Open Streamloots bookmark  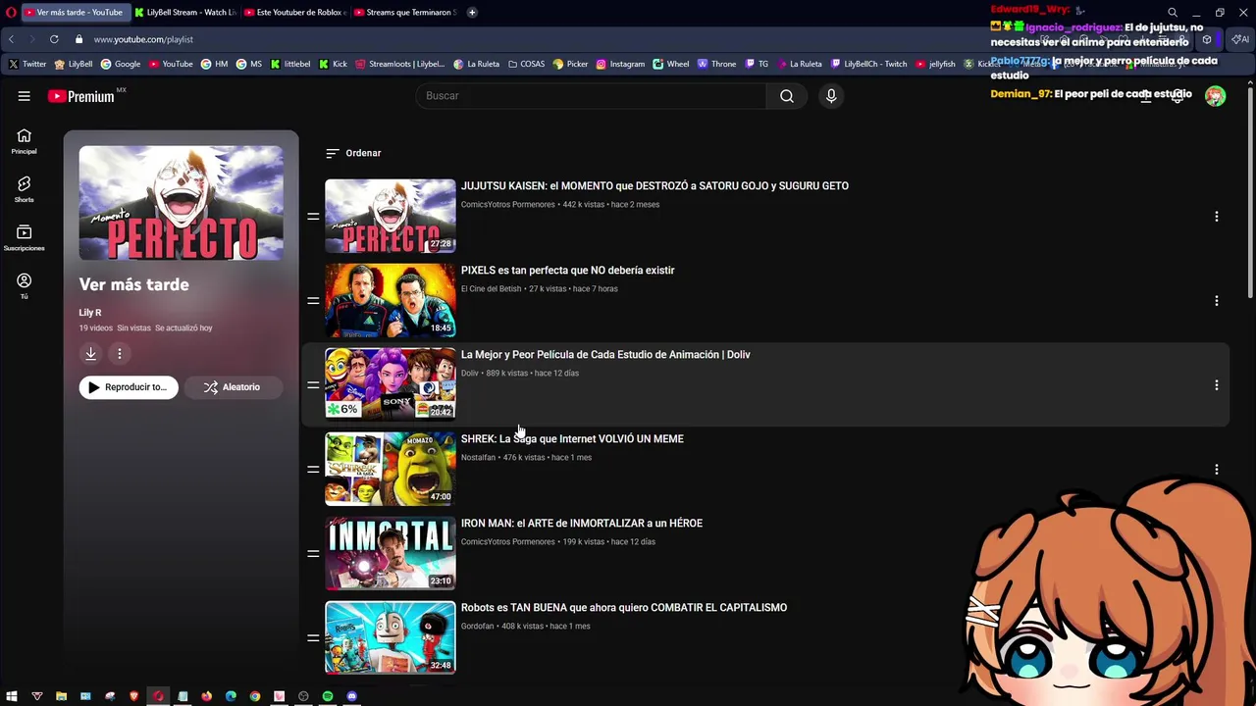click(x=400, y=64)
